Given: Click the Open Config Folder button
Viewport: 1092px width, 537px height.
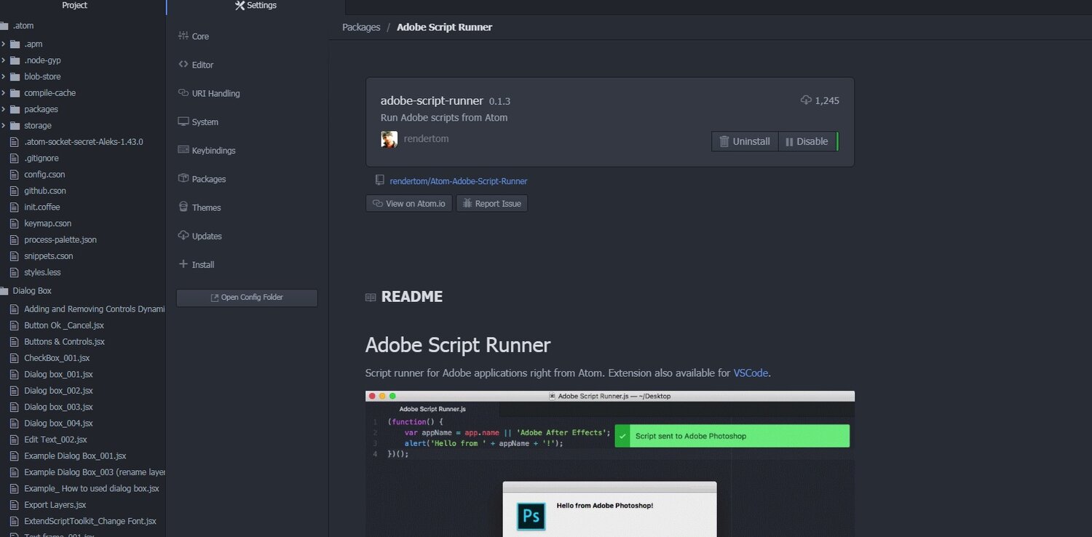Looking at the screenshot, I should pyautogui.click(x=247, y=298).
